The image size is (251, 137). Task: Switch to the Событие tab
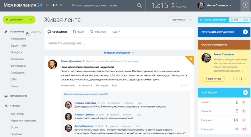pyautogui.click(x=98, y=32)
